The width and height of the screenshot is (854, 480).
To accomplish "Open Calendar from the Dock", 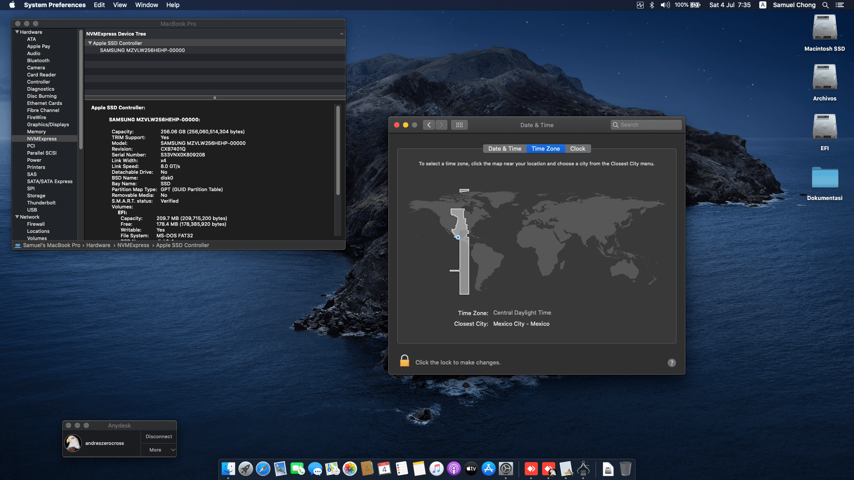I will (x=384, y=468).
